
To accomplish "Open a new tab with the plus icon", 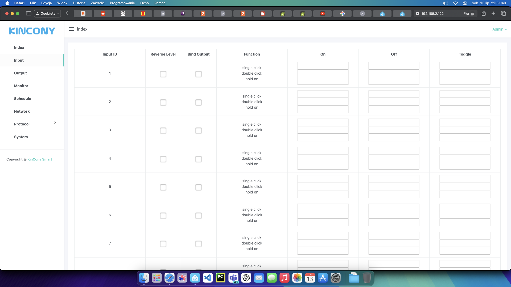I will coord(493,14).
